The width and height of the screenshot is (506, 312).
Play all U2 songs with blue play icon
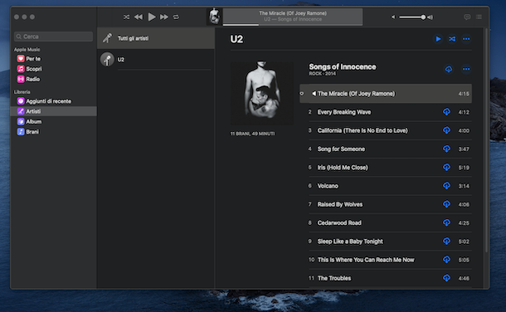coord(438,39)
